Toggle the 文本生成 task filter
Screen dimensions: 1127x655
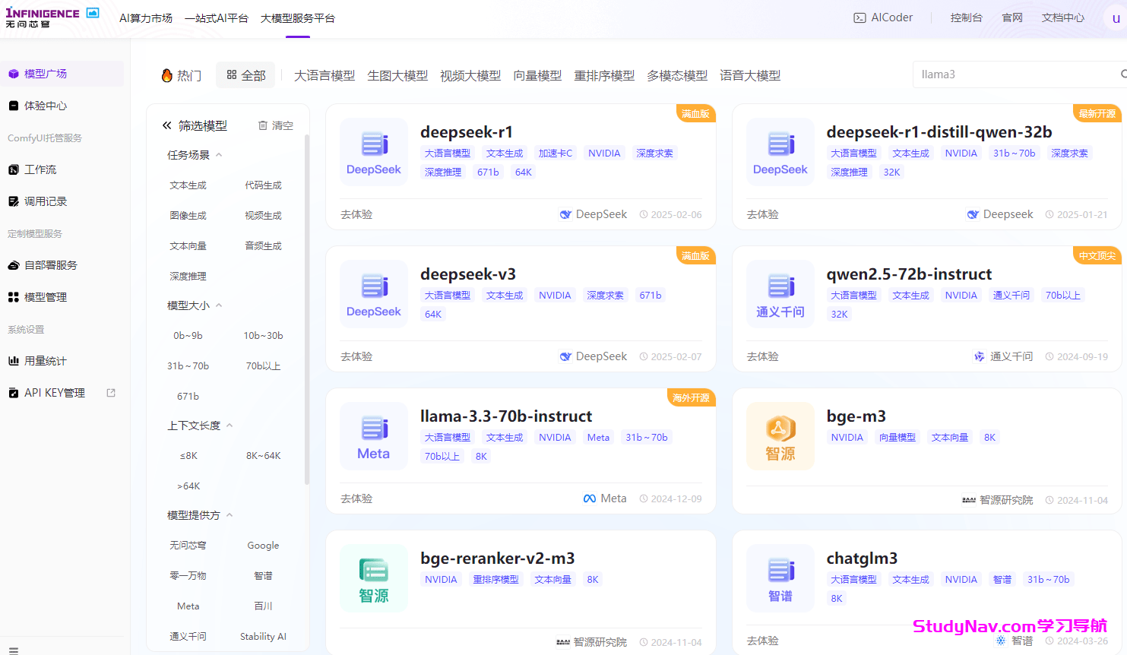[x=188, y=185]
